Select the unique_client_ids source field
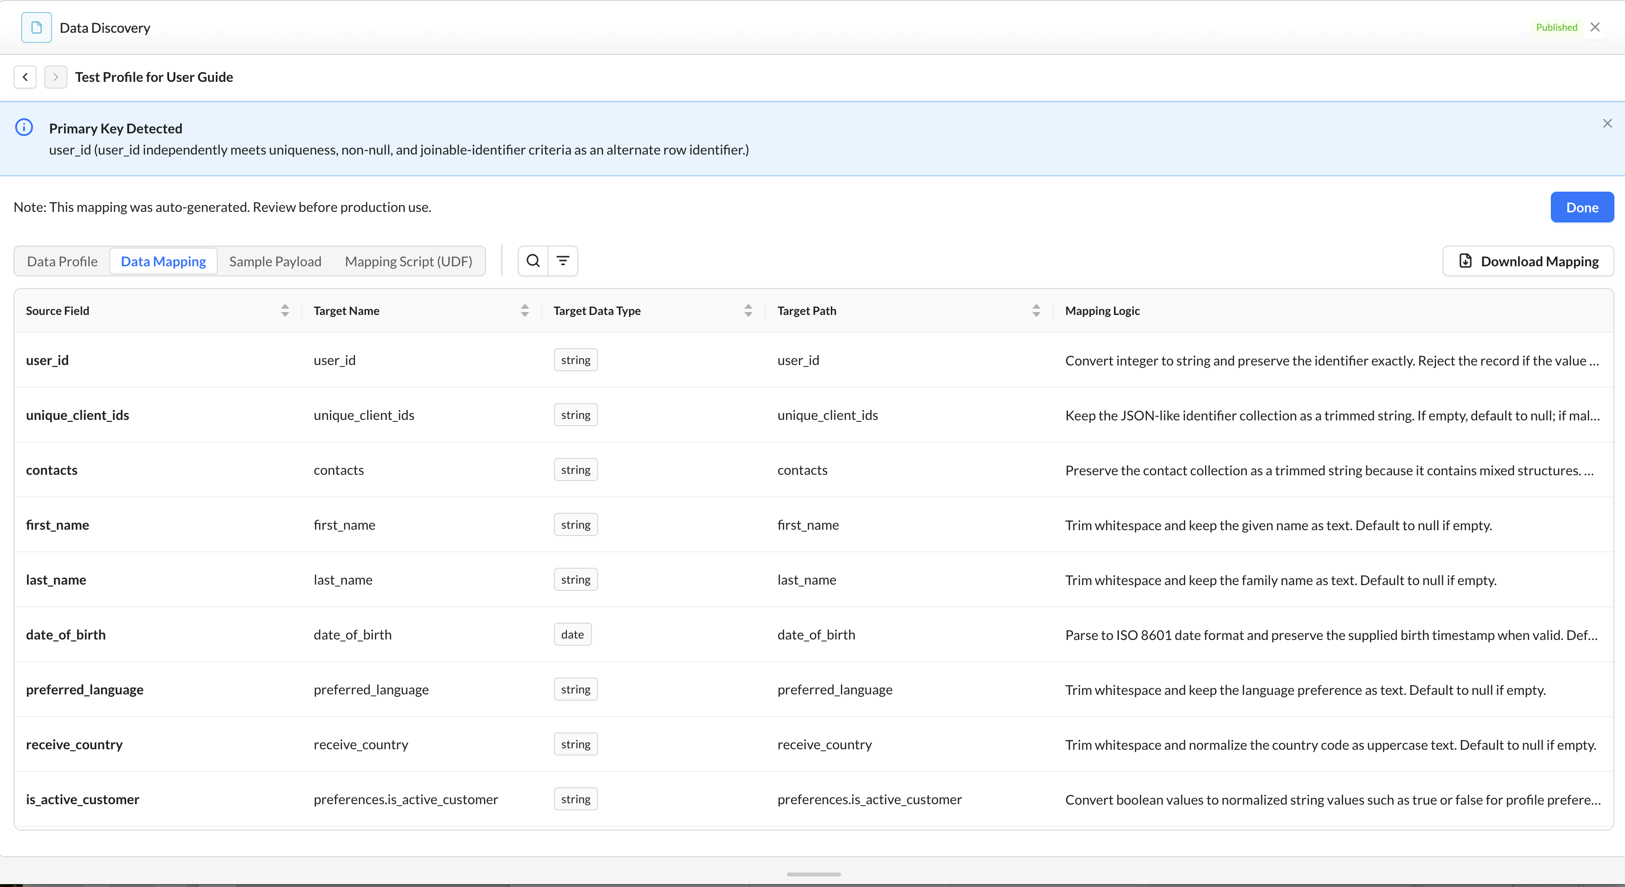The width and height of the screenshot is (1625, 887). coord(78,415)
